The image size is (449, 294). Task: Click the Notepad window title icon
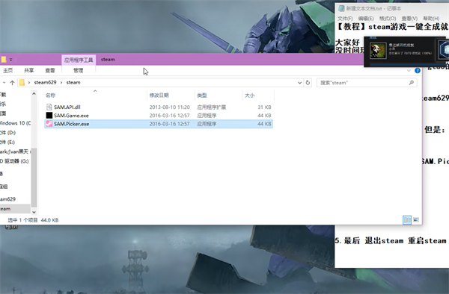(x=341, y=8)
